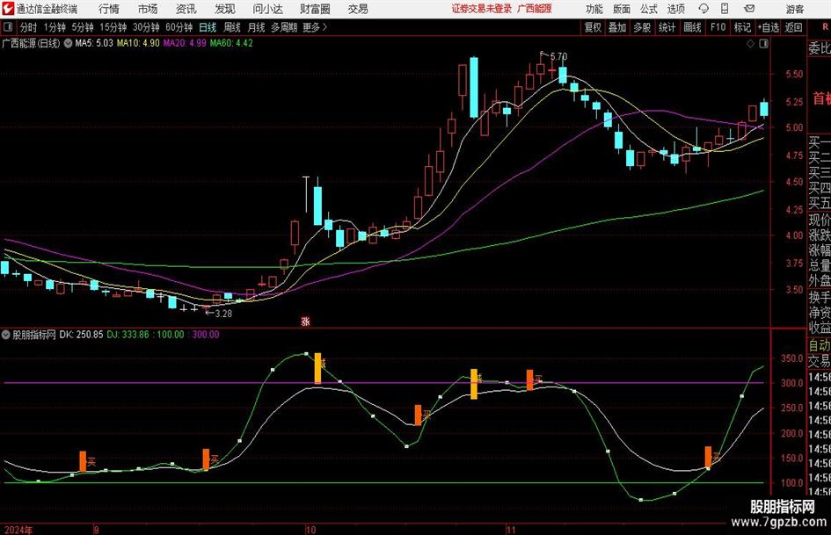Open the 版面 menu
Screen dimensions: 831x535
[x=621, y=9]
